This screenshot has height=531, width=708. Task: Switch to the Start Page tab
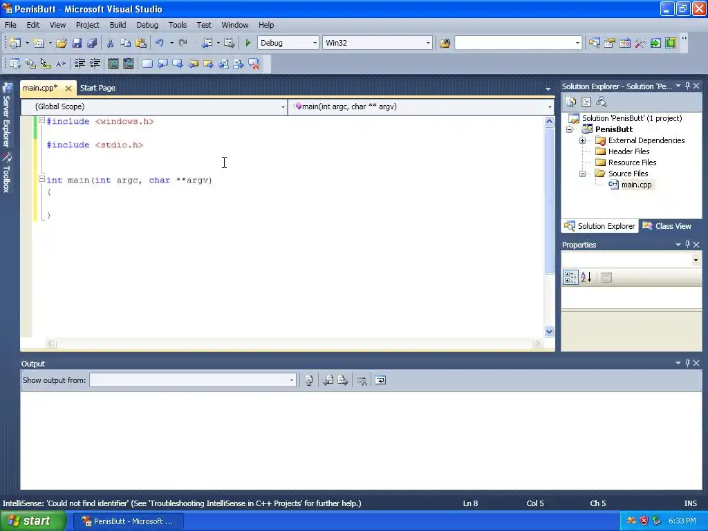[x=97, y=88]
